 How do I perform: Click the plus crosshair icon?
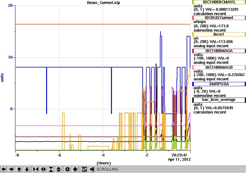(x=75, y=169)
